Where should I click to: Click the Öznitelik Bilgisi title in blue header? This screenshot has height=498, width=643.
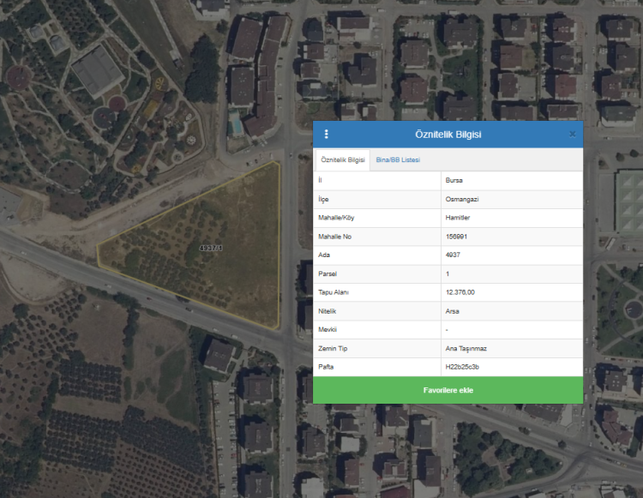[448, 135]
